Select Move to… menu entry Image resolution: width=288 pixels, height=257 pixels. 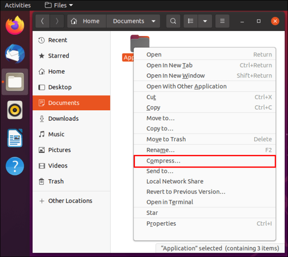[205, 118]
